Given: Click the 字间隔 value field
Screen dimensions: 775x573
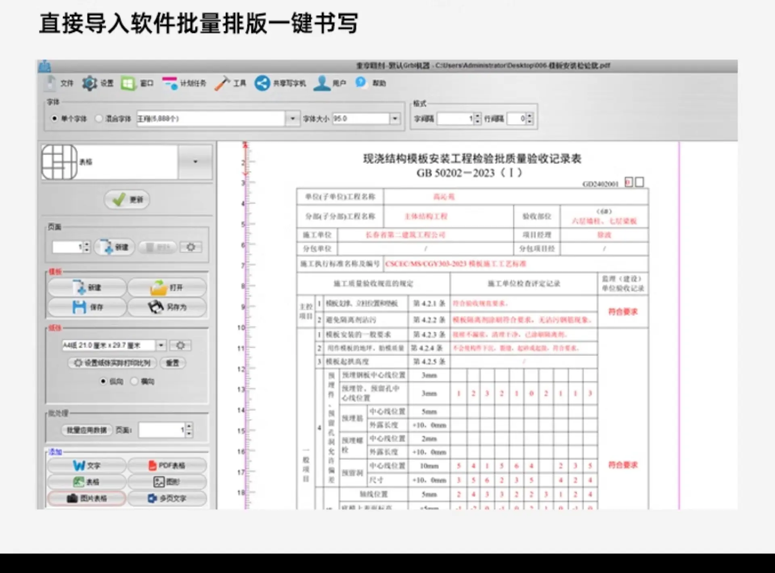Looking at the screenshot, I should 456,119.
